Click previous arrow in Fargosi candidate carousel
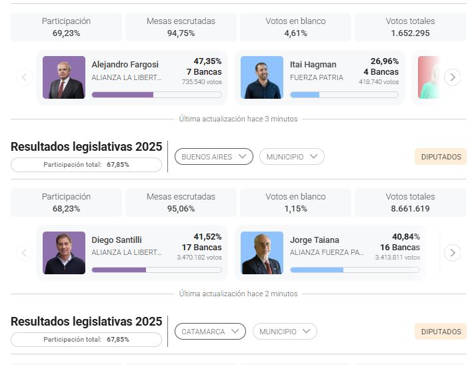 pos(24,77)
